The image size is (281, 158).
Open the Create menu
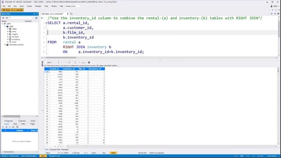click(x=29, y=6)
